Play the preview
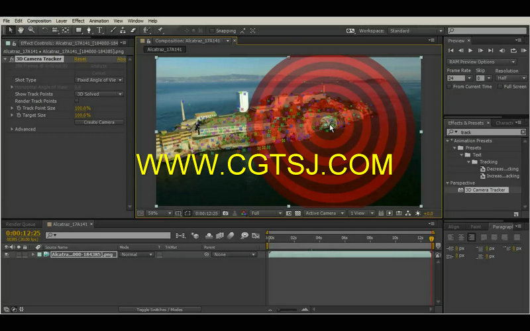 (x=470, y=51)
